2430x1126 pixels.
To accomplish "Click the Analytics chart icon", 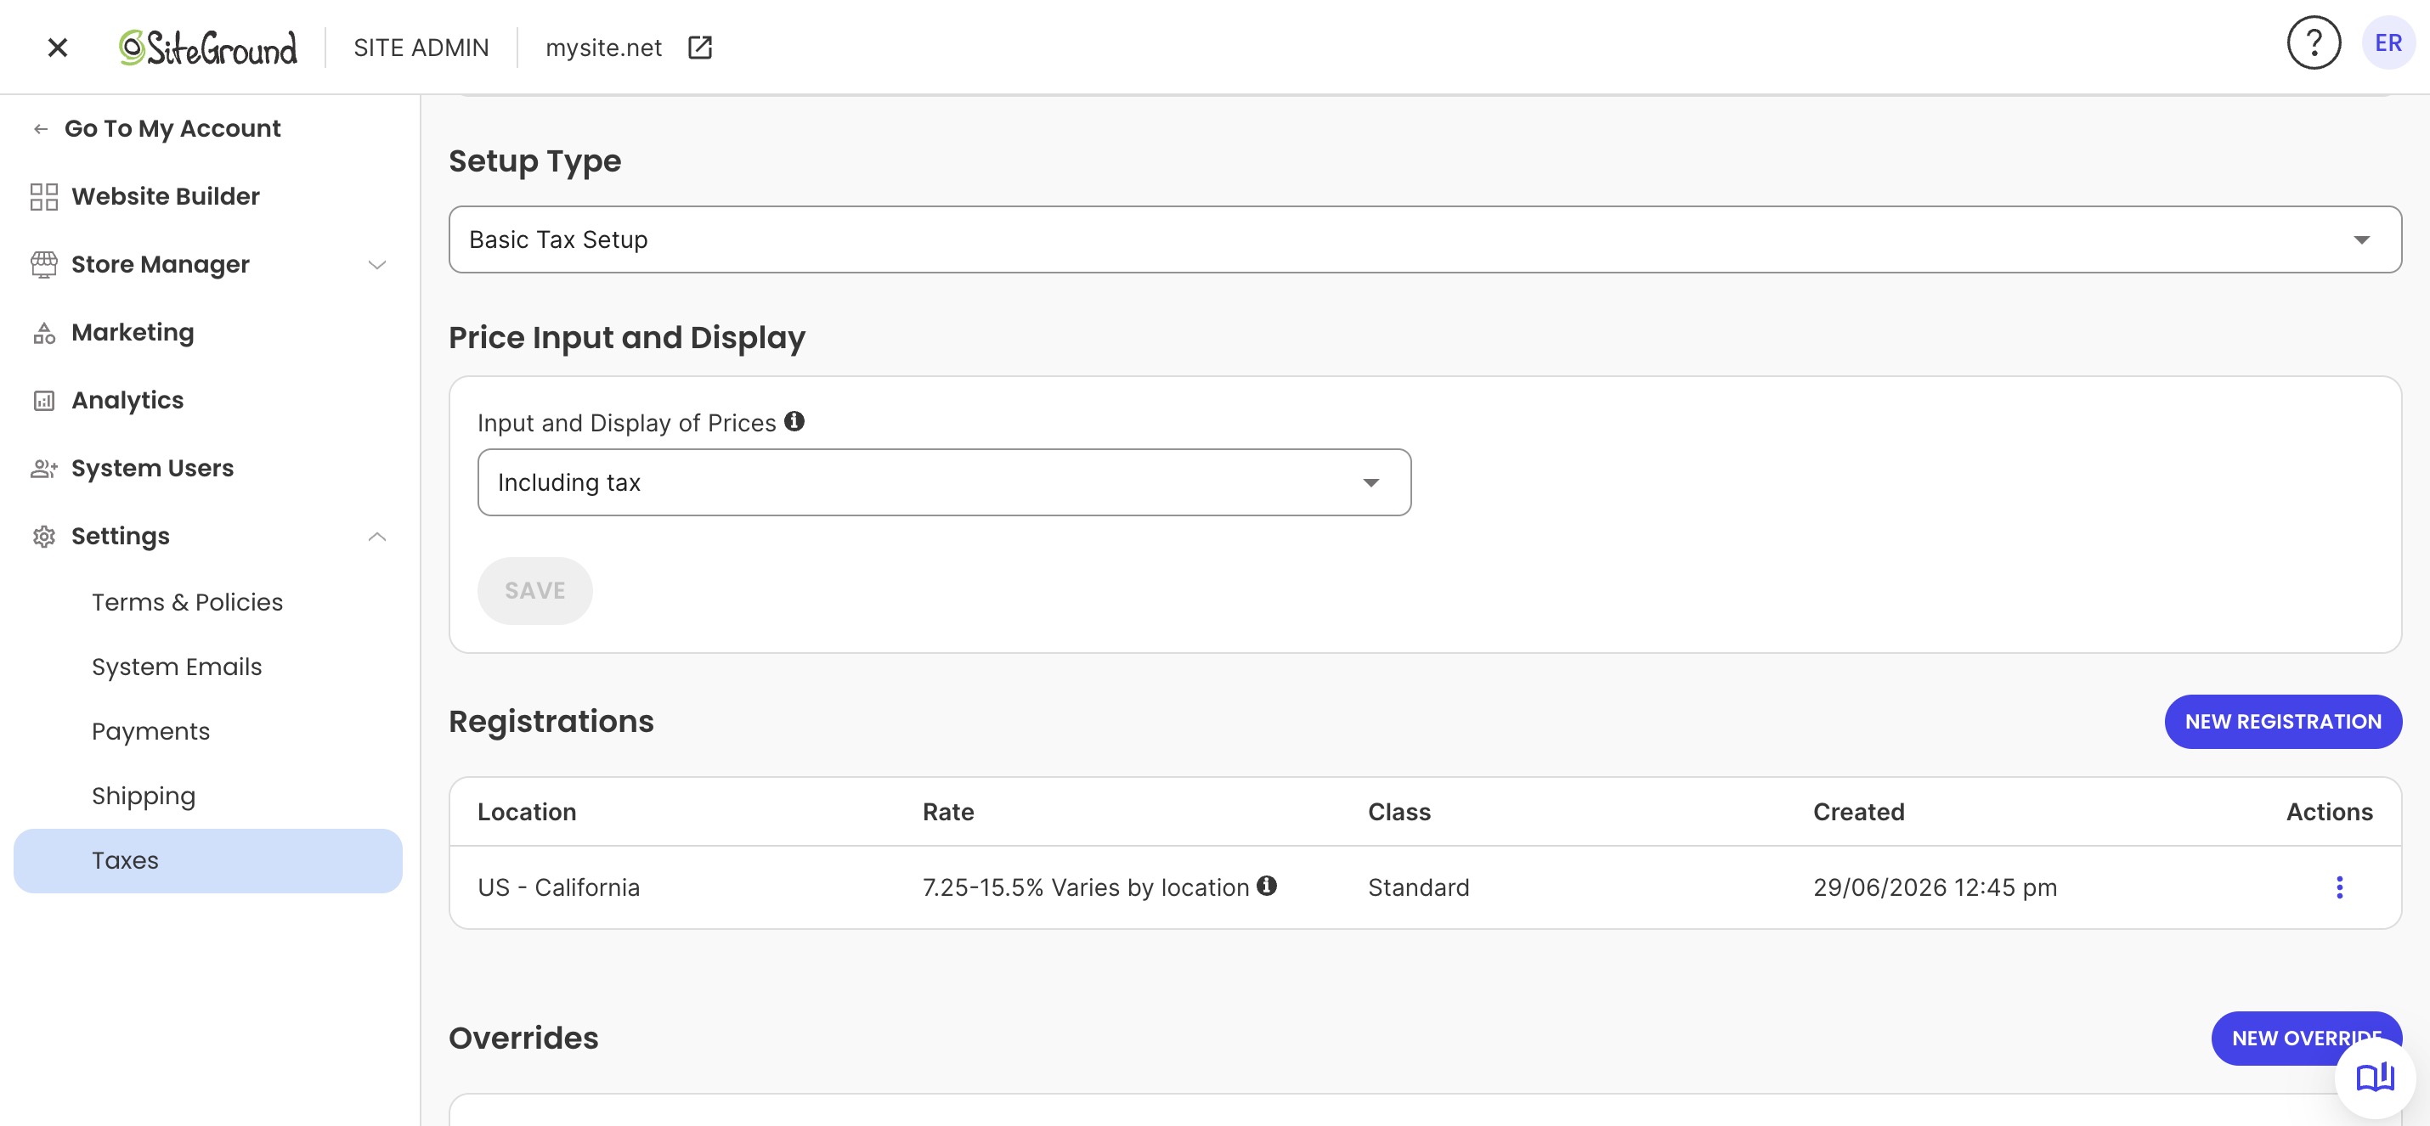I will click(43, 401).
